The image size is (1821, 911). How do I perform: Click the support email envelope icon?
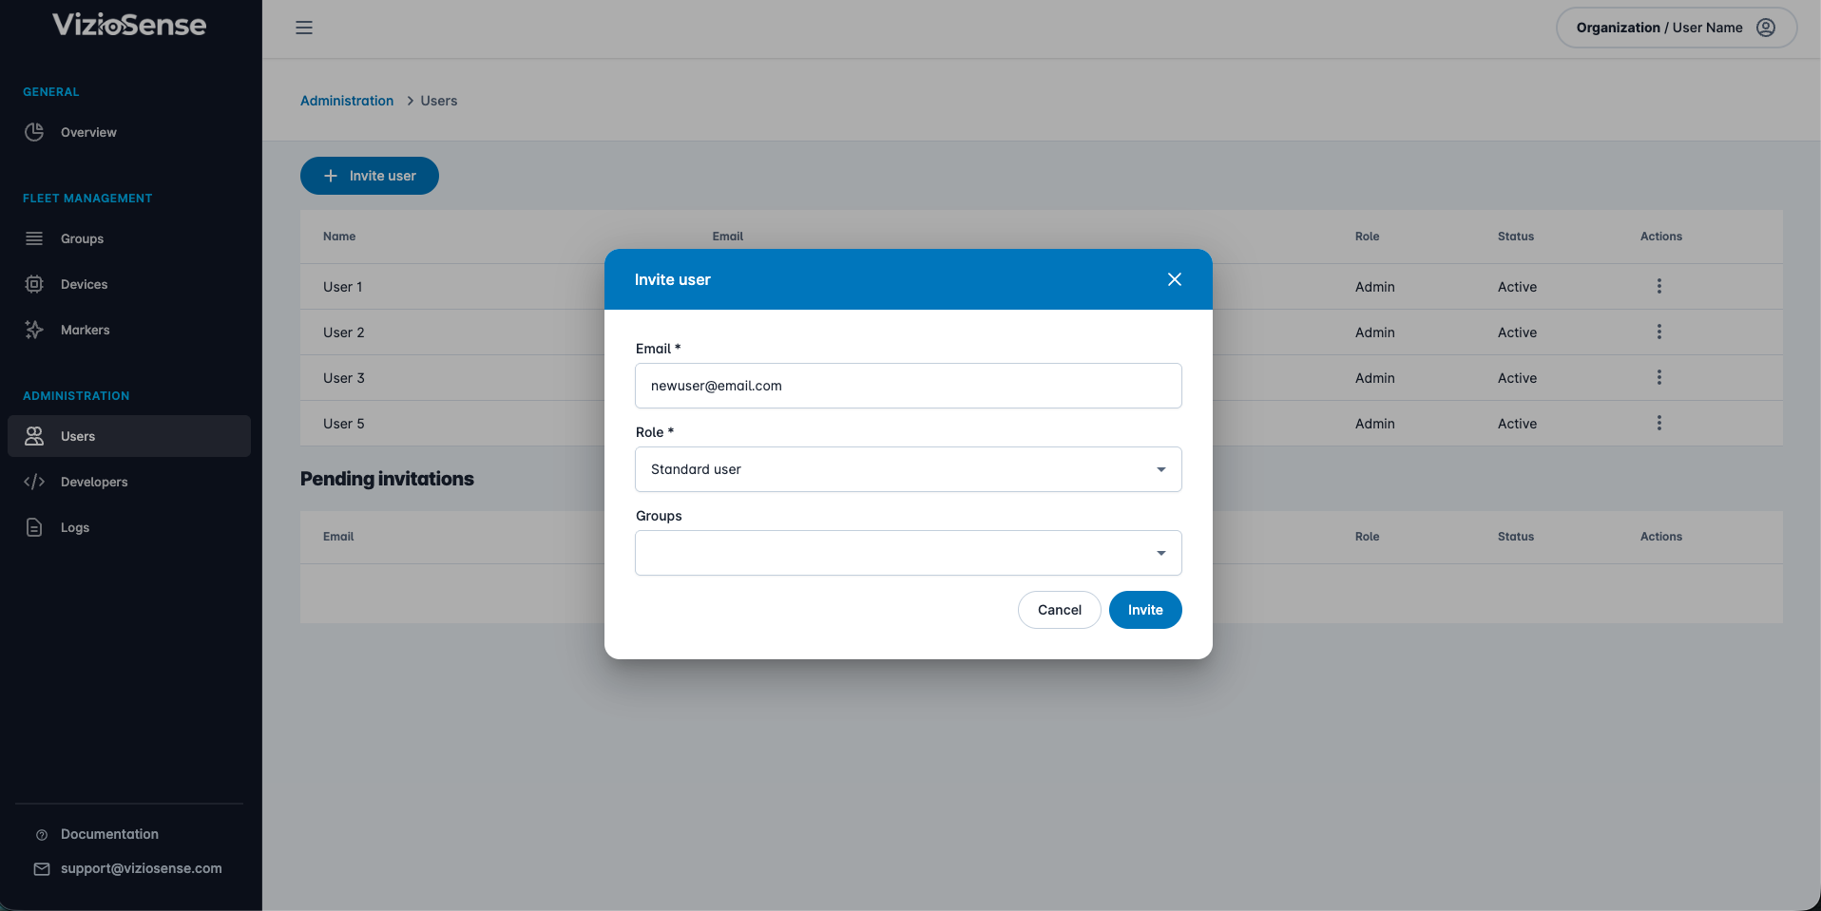coord(42,869)
